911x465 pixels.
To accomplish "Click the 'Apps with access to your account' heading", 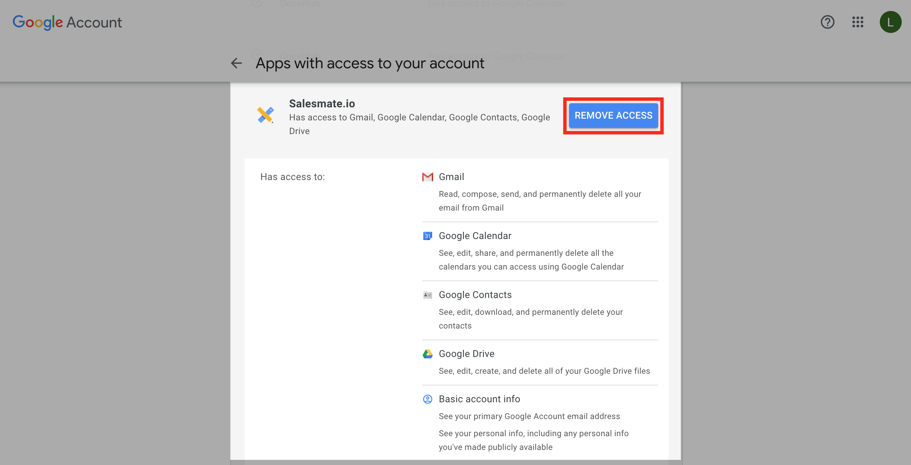I will [370, 64].
